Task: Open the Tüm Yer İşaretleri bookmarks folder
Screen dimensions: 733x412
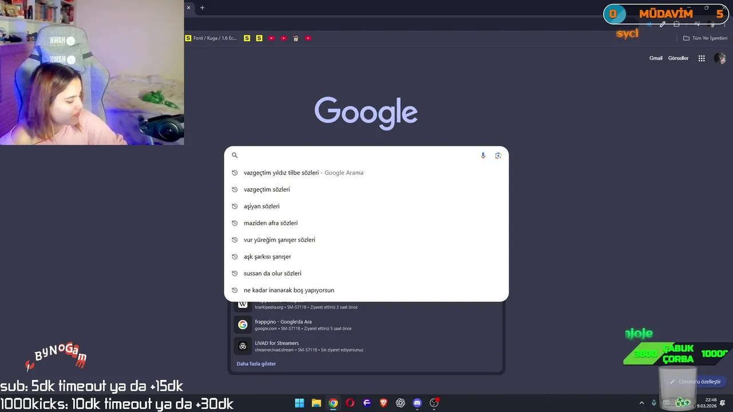Action: [705, 38]
